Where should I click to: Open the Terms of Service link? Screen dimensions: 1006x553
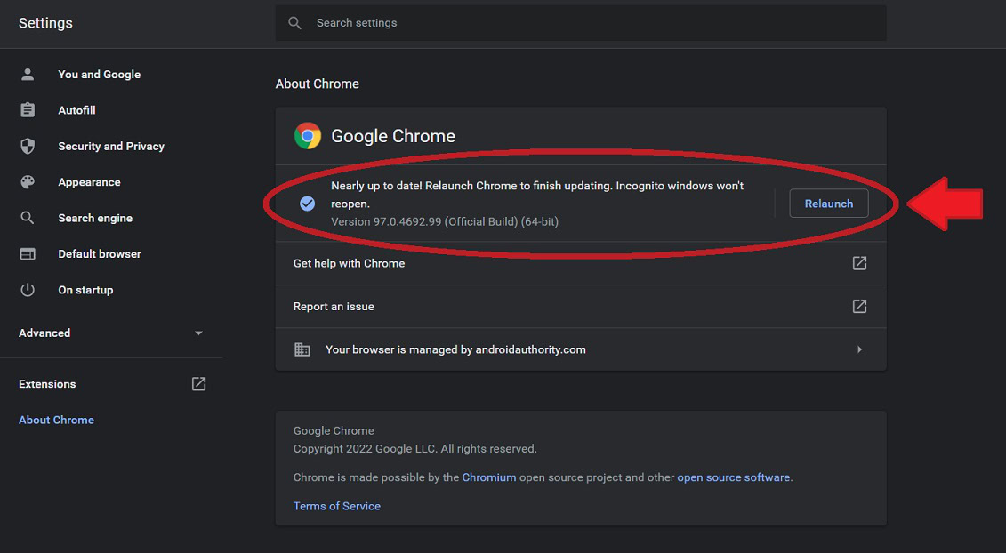336,505
